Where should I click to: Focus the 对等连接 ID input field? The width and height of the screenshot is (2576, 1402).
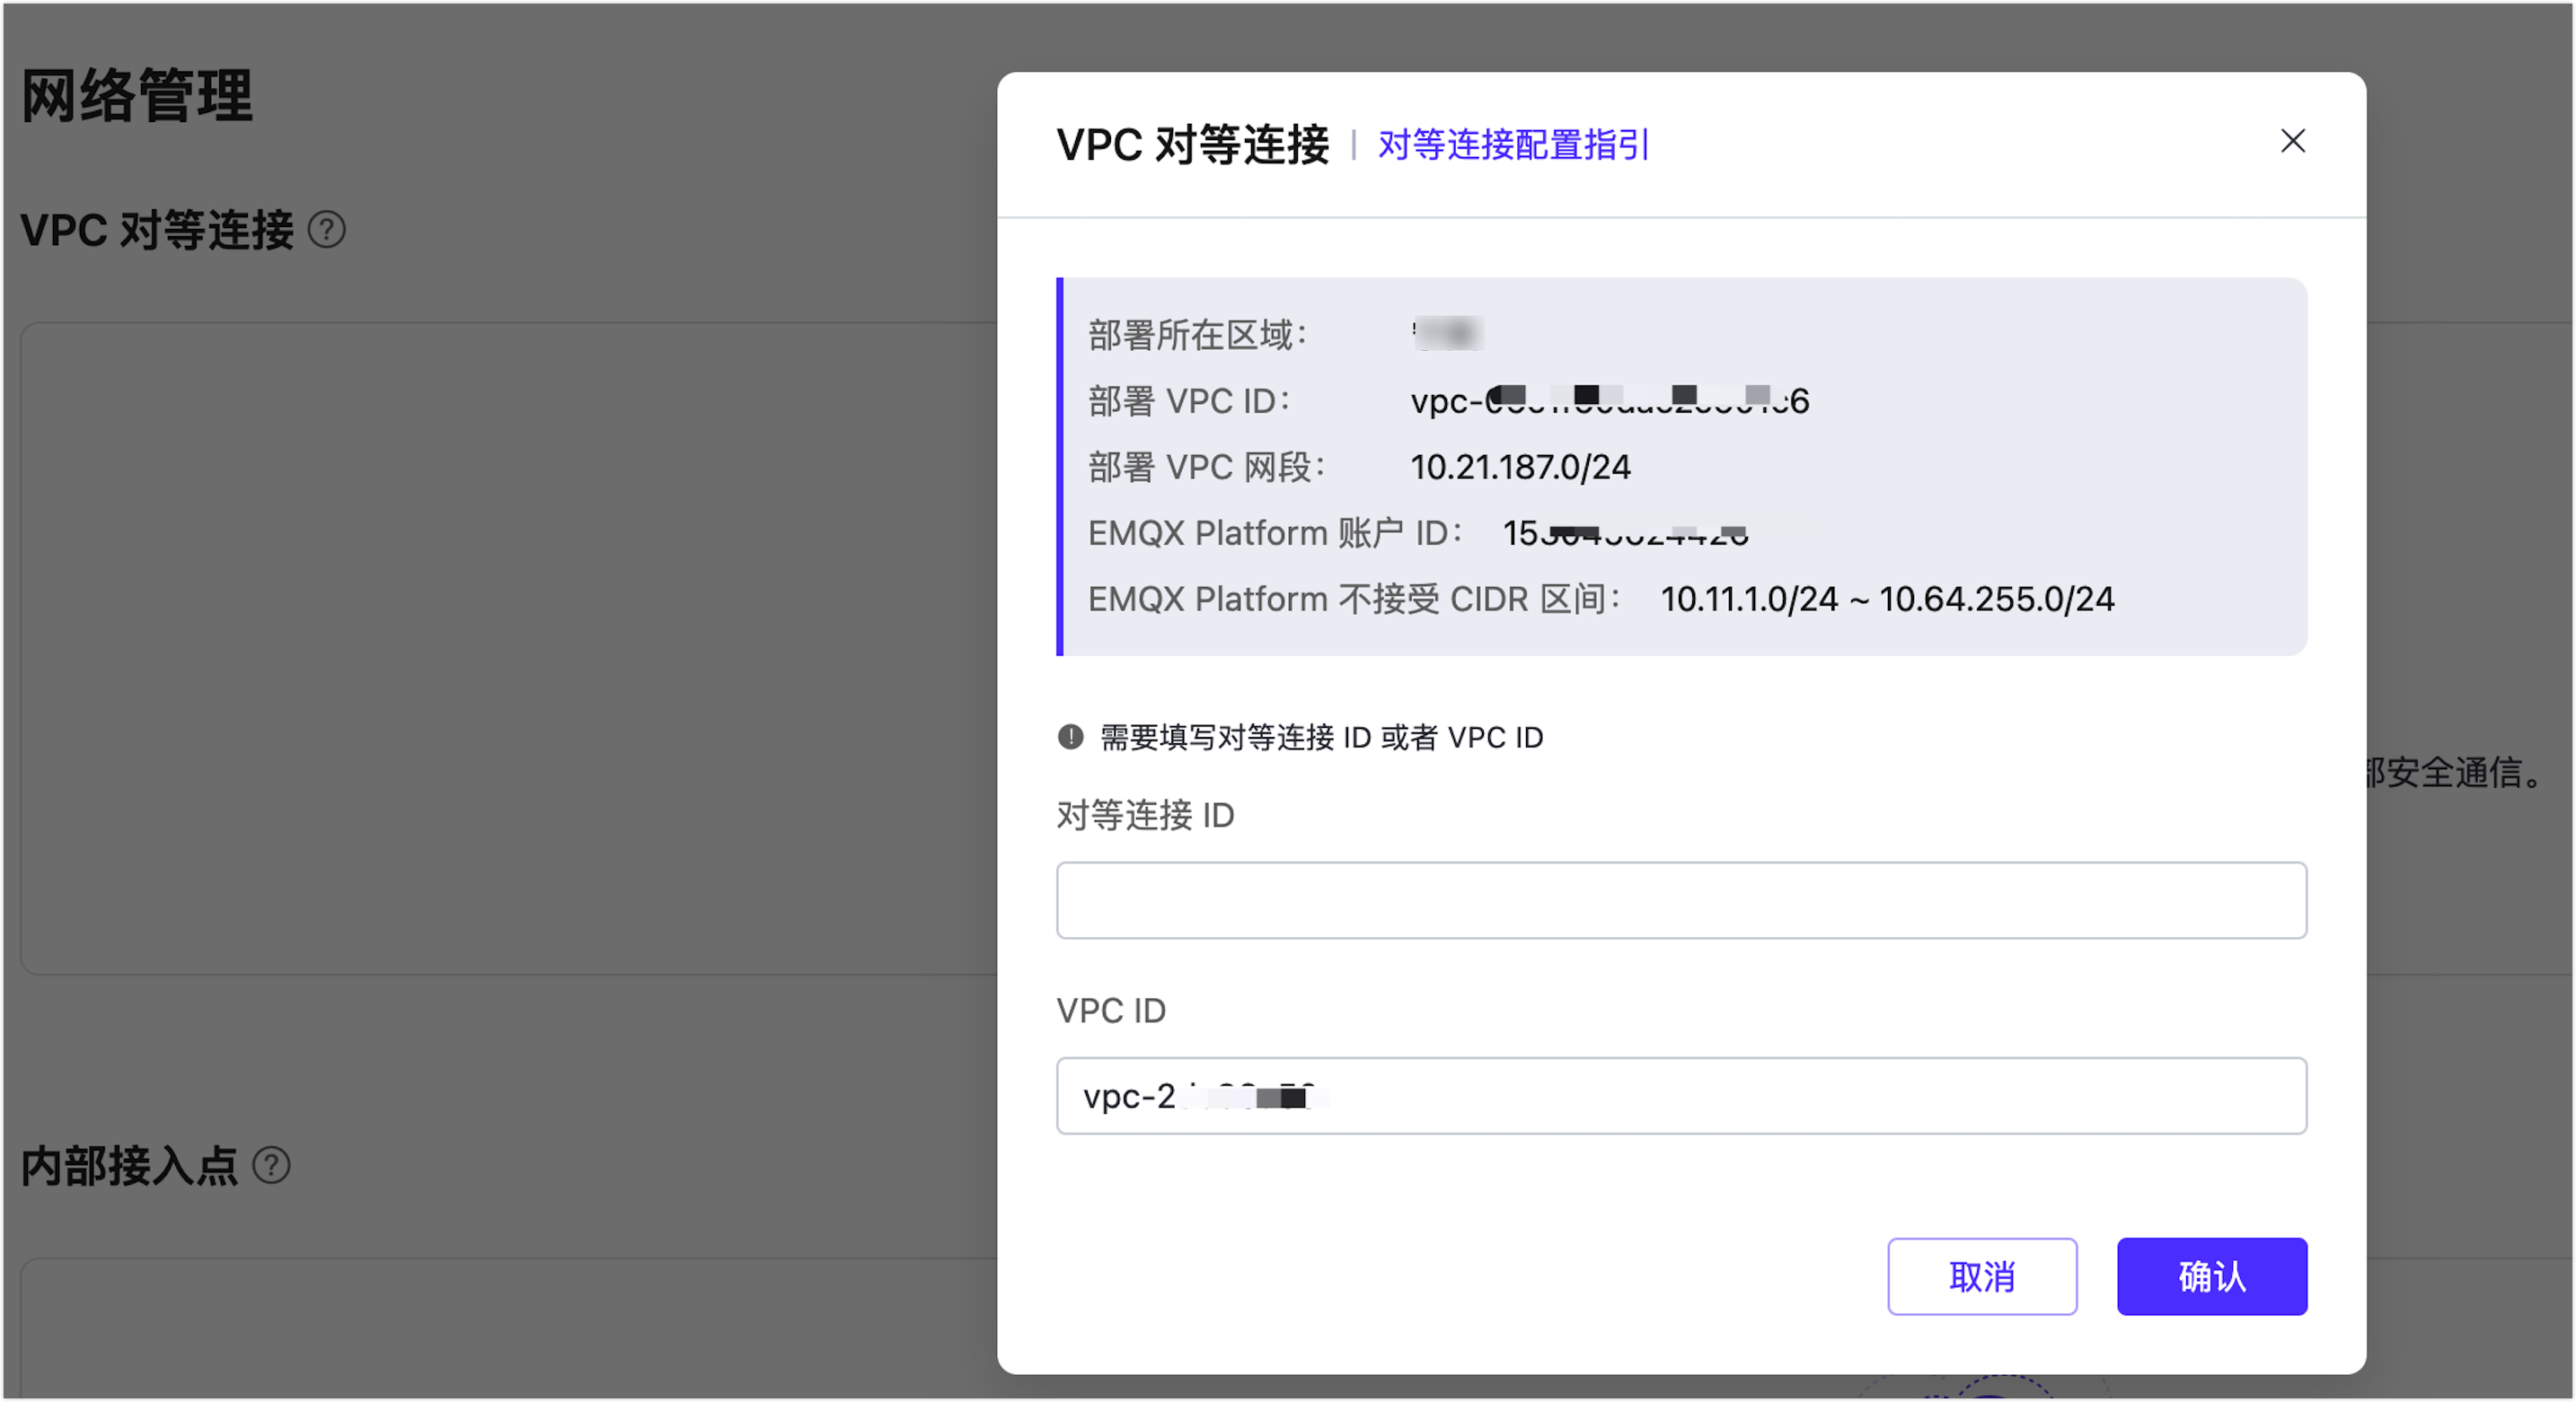[x=1681, y=899]
